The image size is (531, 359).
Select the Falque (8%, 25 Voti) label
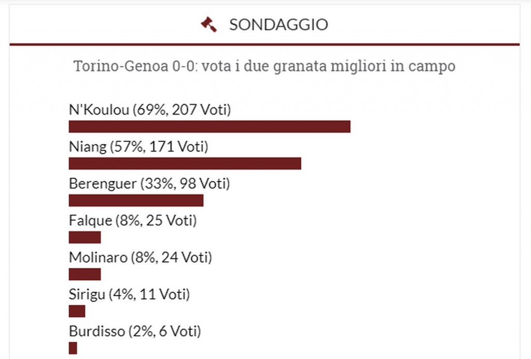coord(133,220)
